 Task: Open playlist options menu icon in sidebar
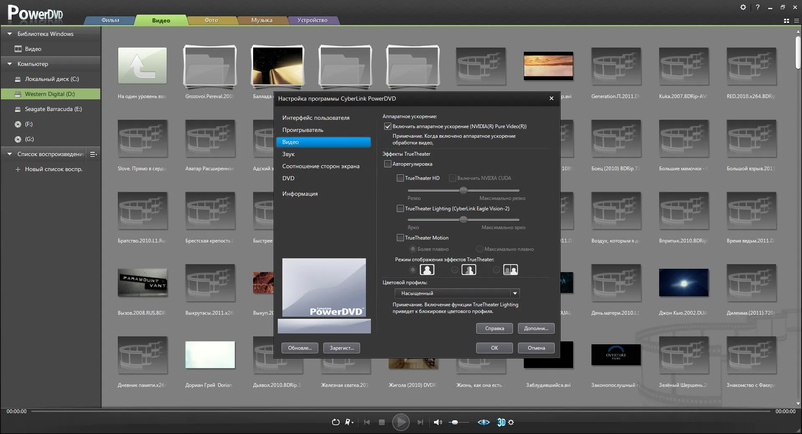click(x=93, y=154)
